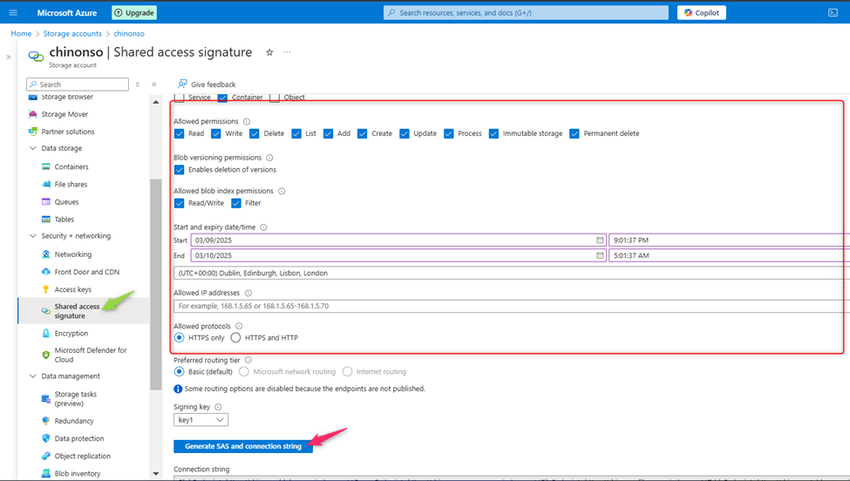Favorite the page with the star icon
This screenshot has height=481, width=850.
pyautogui.click(x=269, y=52)
